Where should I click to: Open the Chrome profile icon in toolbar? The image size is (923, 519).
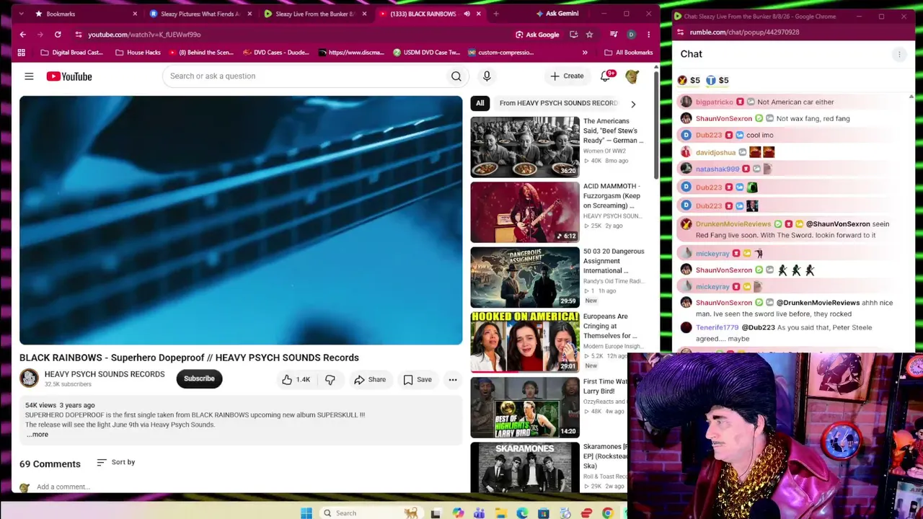point(631,34)
